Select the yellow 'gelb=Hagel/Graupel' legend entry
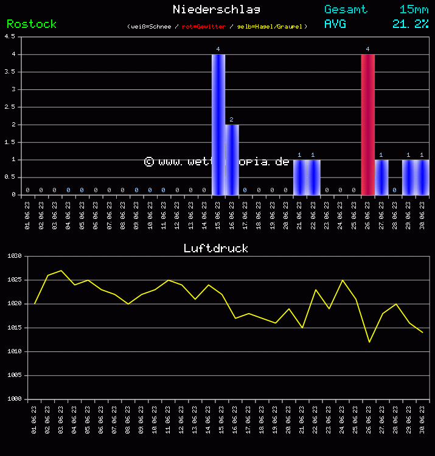The width and height of the screenshot is (435, 456). [x=269, y=27]
